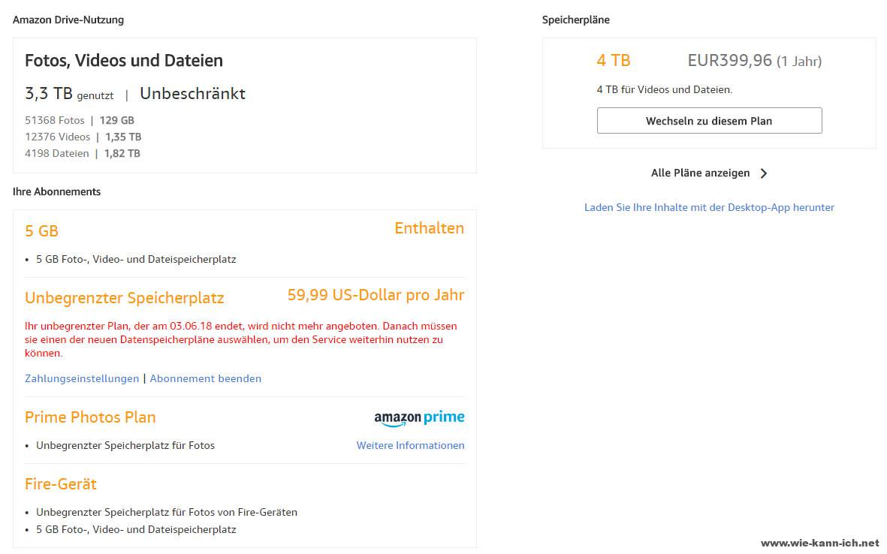Select the 4 TB plan heading
887x554 pixels.
pos(614,60)
